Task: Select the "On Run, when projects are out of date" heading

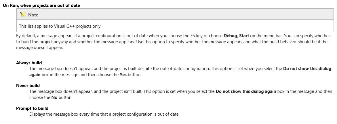Action: pos(41,5)
